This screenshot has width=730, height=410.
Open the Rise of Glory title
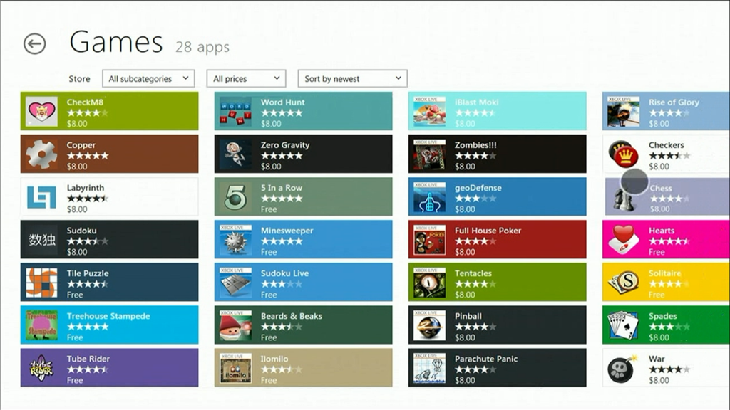point(674,102)
